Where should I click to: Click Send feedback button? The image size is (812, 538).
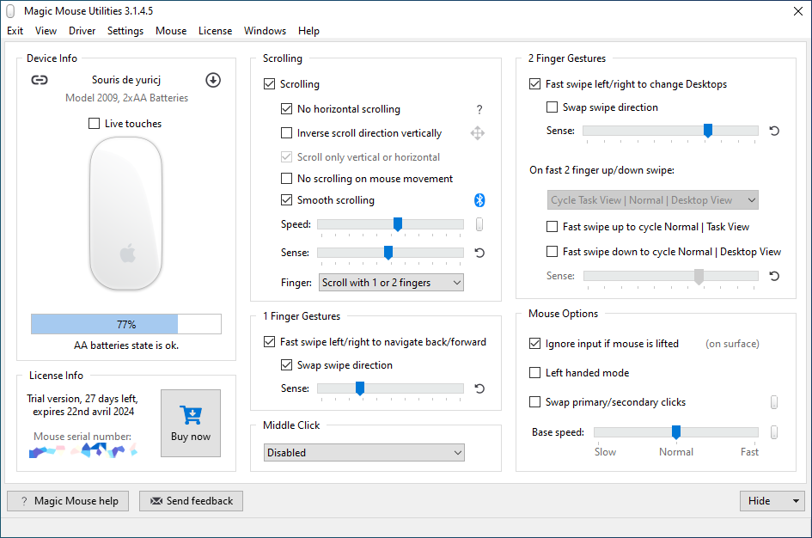[191, 501]
